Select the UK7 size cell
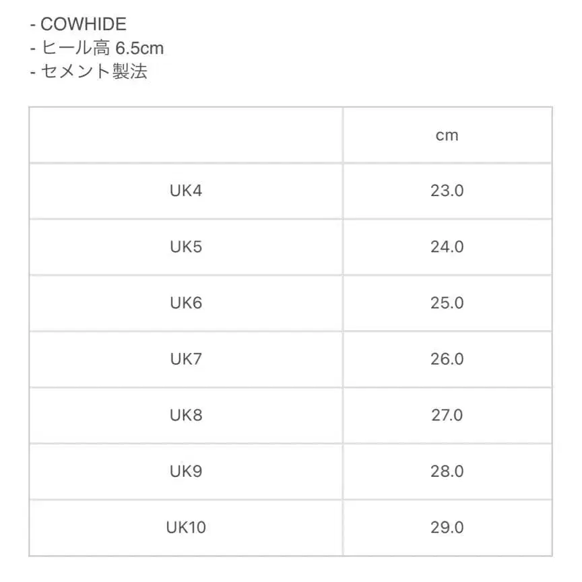The image size is (582, 582). (x=186, y=359)
